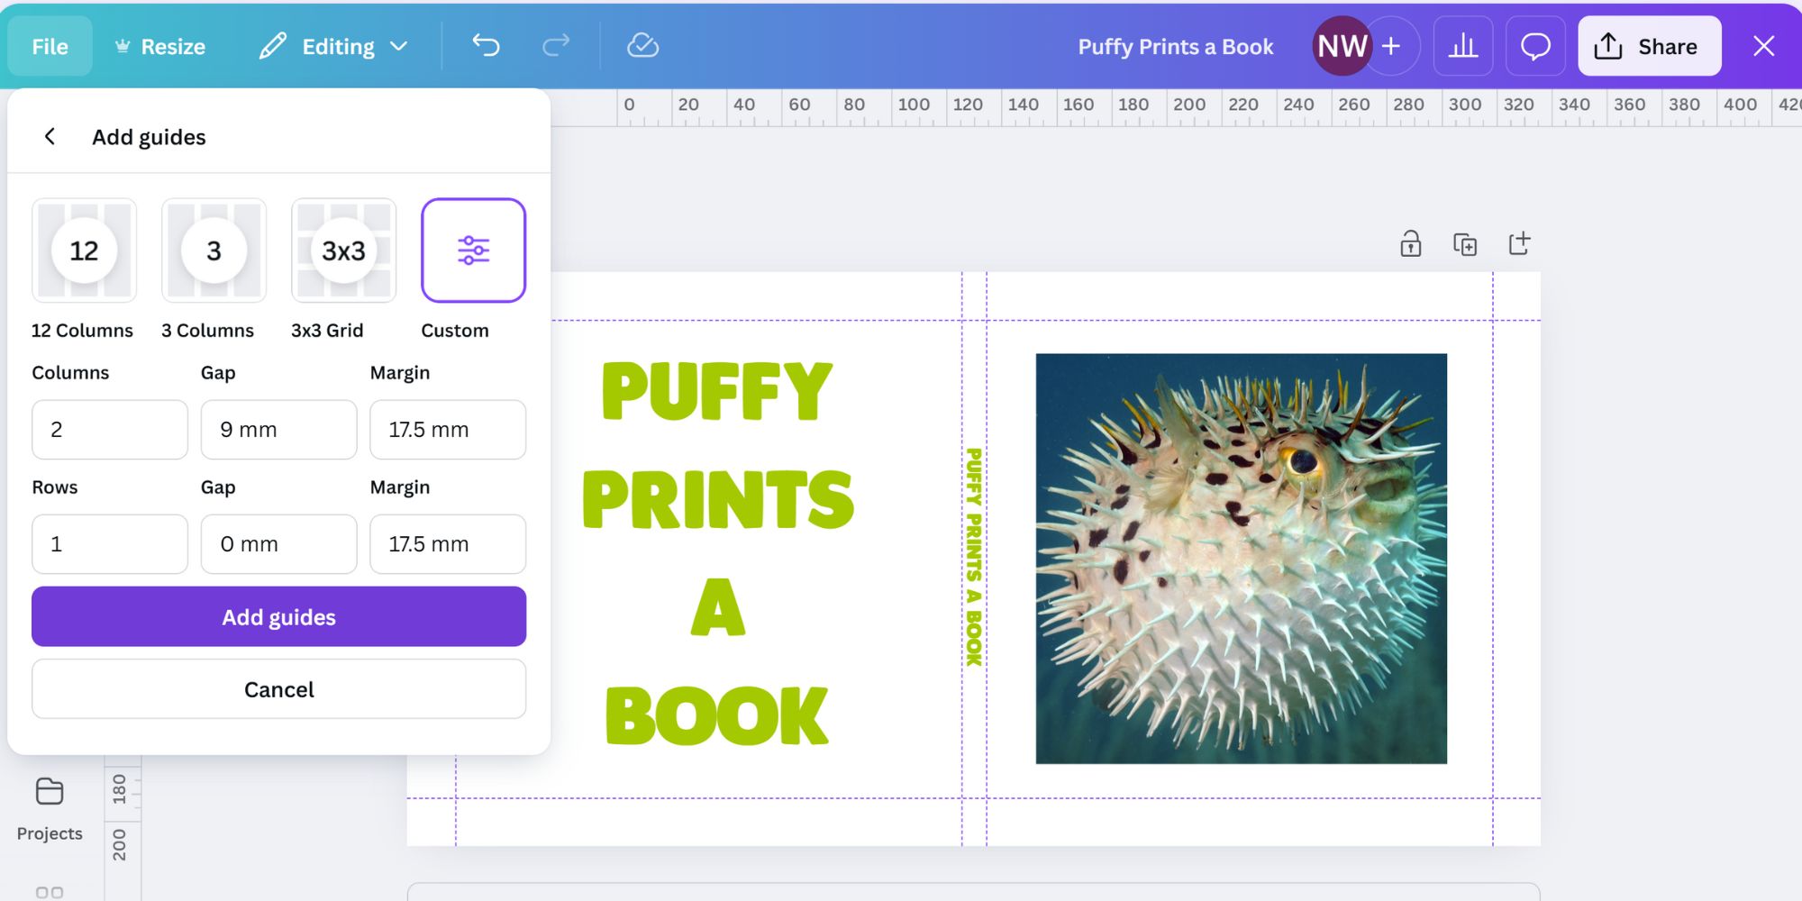
Task: Undo the last action
Action: pyautogui.click(x=486, y=46)
